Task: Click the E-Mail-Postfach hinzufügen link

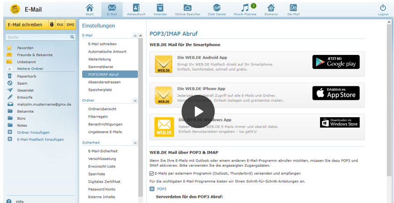Action: coord(40,139)
